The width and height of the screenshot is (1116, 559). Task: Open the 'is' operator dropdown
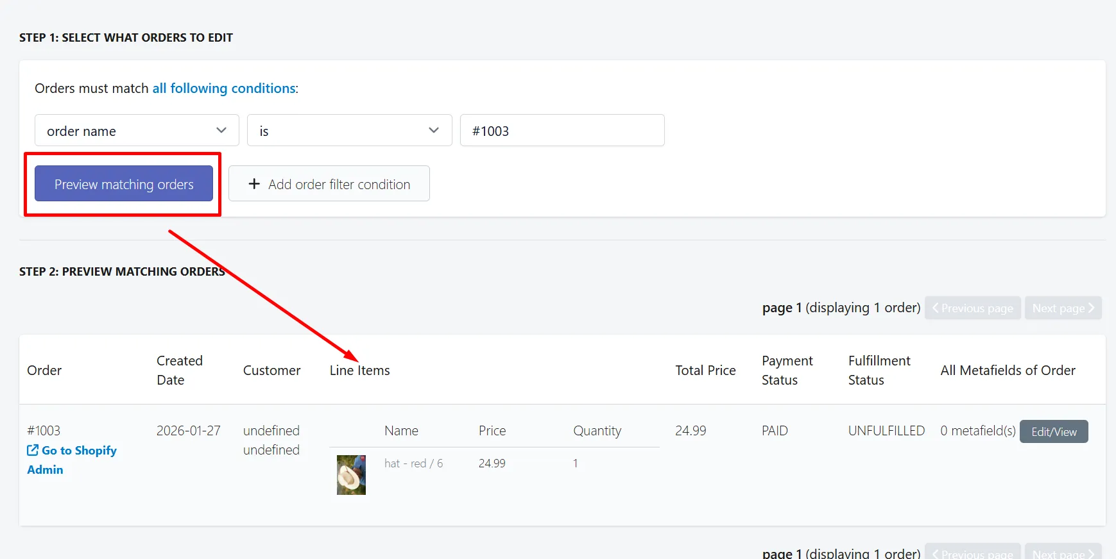[350, 130]
